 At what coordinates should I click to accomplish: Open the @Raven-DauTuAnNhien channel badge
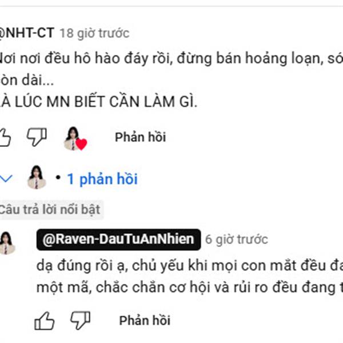[x=118, y=240]
